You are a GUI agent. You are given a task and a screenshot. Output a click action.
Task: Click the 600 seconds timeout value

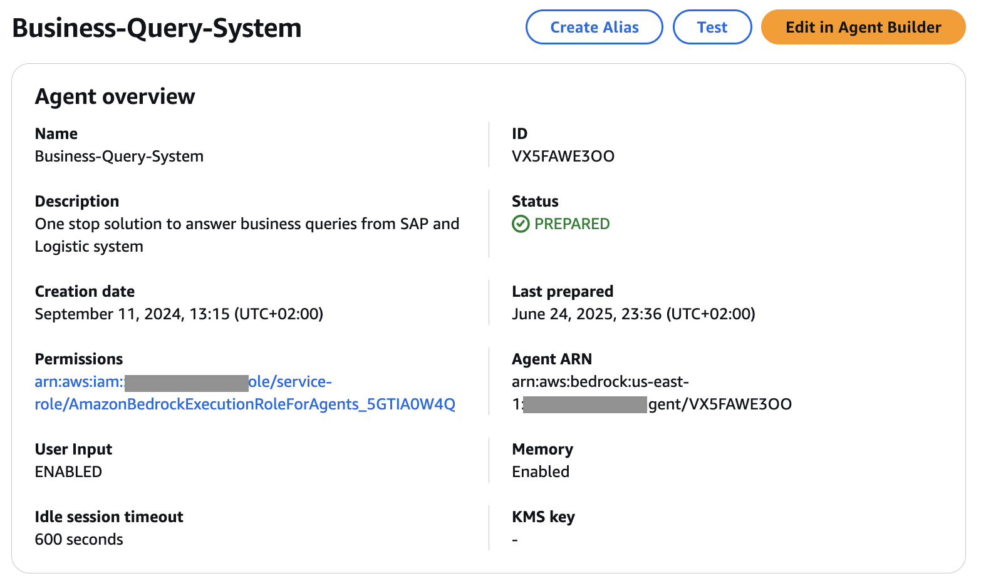[79, 540]
